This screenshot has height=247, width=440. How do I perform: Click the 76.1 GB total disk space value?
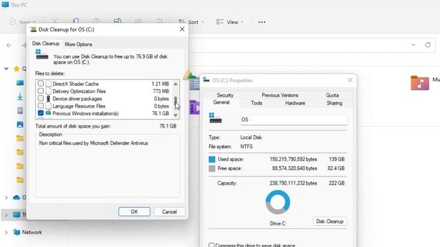[168, 126]
